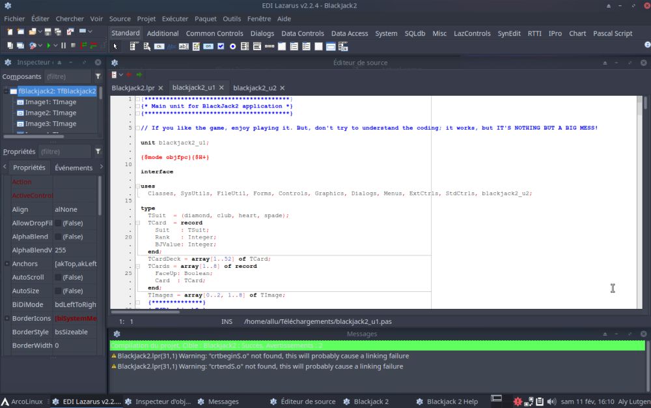The height and width of the screenshot is (408, 651).
Task: Click the View Units toolbar icon
Action: pos(10,46)
